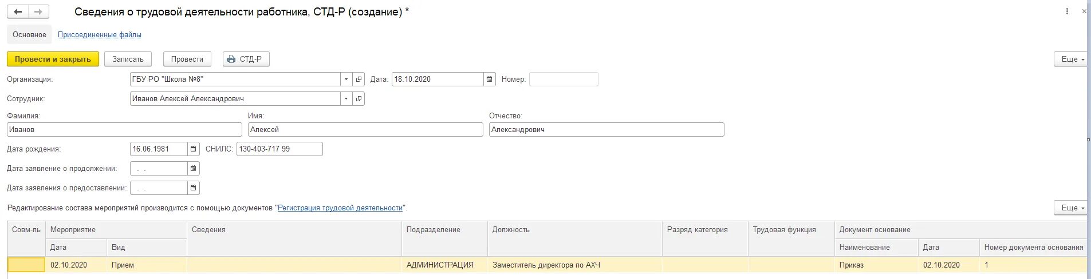Screen dimensions: 1091x279
Task: Select the Совм-ль cell in the first row
Action: 26,265
